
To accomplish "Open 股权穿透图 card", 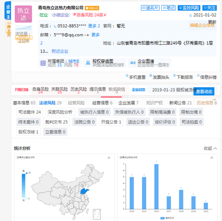I will pyautogui.click(x=104, y=63).
